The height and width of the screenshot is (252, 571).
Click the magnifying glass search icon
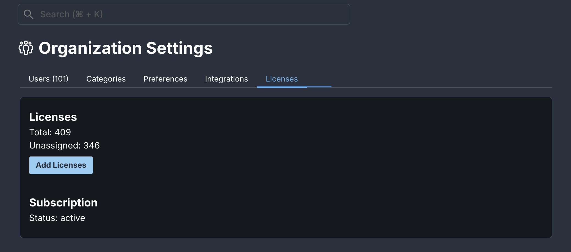pos(29,14)
